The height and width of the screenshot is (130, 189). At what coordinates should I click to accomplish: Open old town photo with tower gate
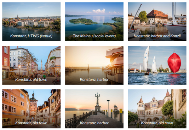31,109
